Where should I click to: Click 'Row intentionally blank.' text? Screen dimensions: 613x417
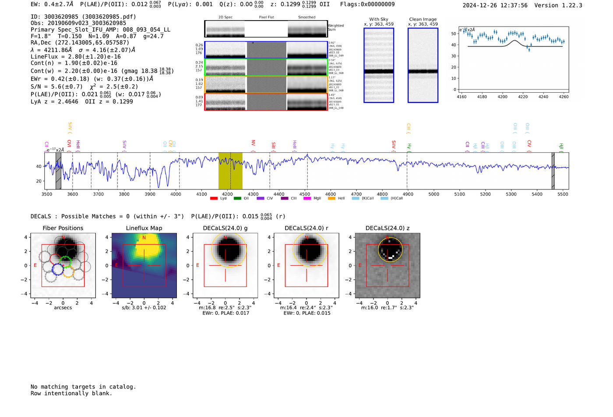point(71,393)
